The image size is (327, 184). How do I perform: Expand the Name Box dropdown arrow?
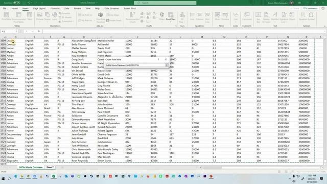click(16, 31)
